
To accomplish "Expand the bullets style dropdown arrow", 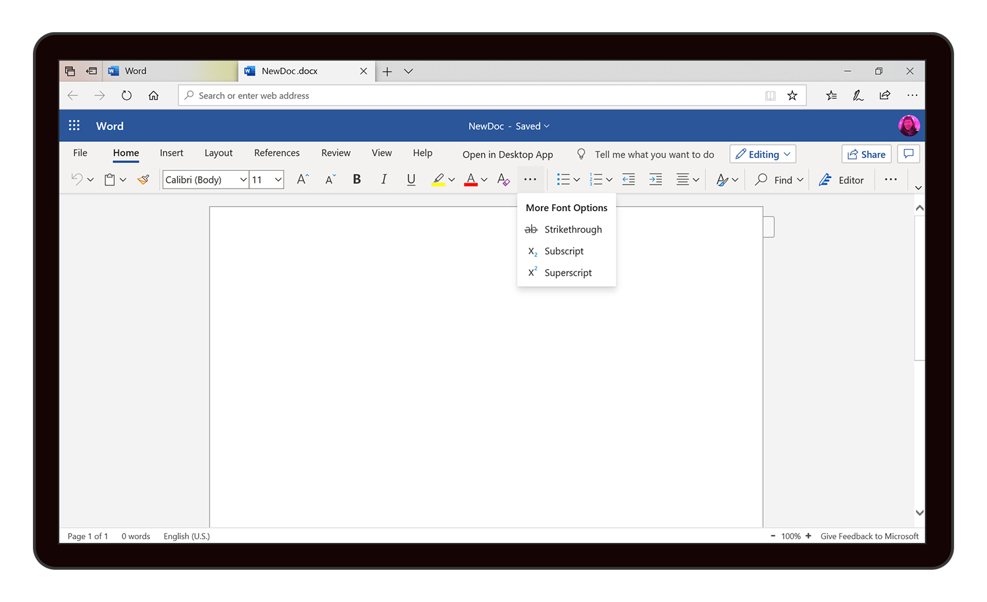I will point(577,179).
